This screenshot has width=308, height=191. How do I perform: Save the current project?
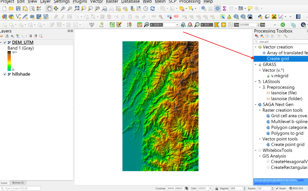[x=18, y=8]
